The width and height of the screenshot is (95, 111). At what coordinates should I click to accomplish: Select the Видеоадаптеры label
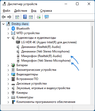(x=27, y=74)
